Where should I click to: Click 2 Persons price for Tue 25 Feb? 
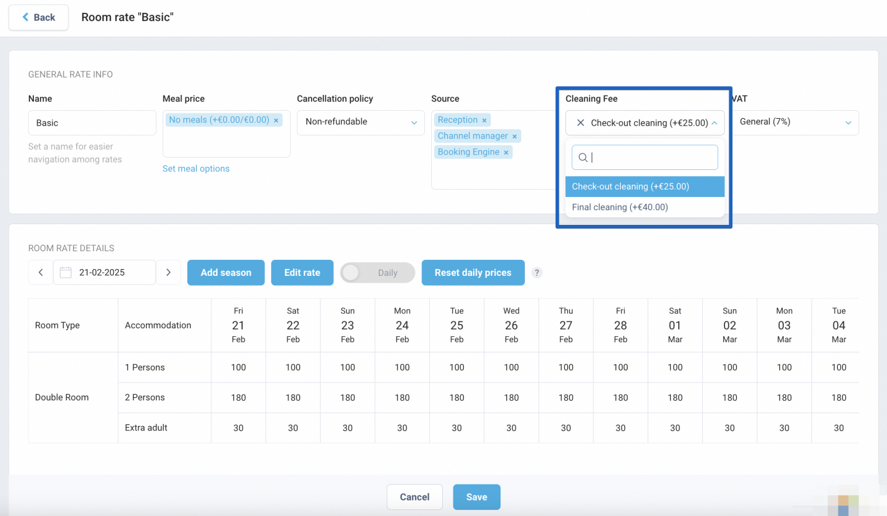[457, 398]
